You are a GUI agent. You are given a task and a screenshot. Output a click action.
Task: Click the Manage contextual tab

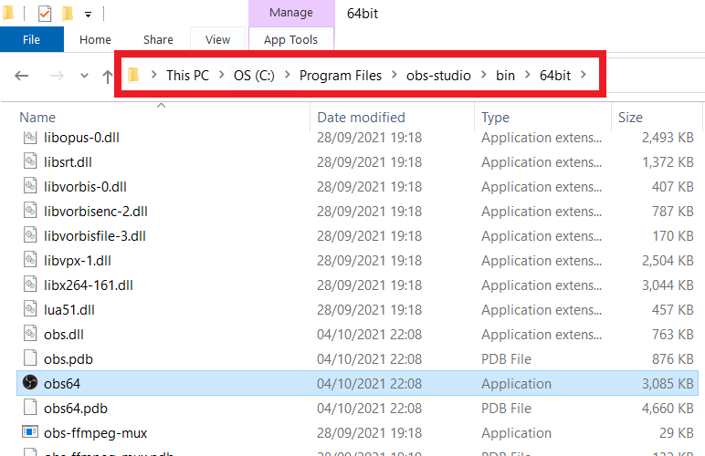click(x=291, y=13)
